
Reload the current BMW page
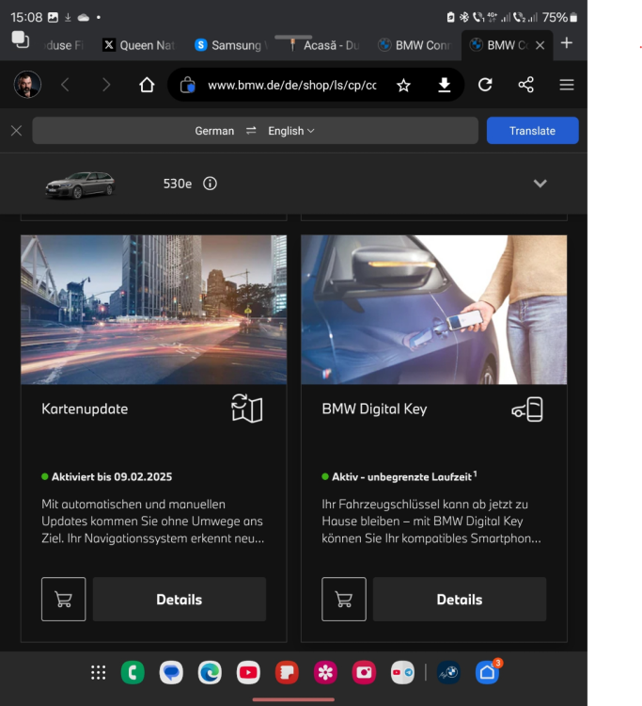click(x=485, y=85)
